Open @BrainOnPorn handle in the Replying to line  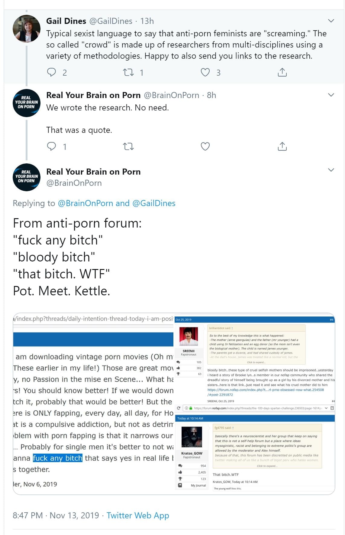click(85, 203)
